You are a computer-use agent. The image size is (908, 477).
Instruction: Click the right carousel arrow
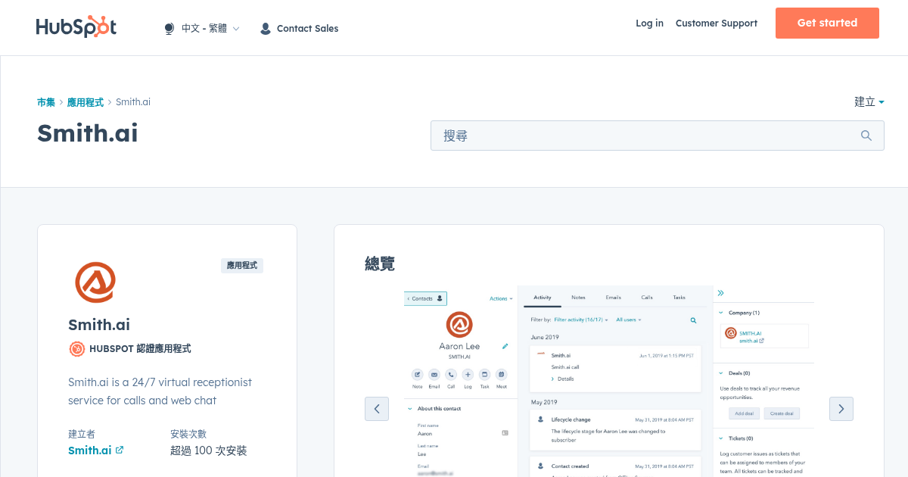click(x=841, y=409)
